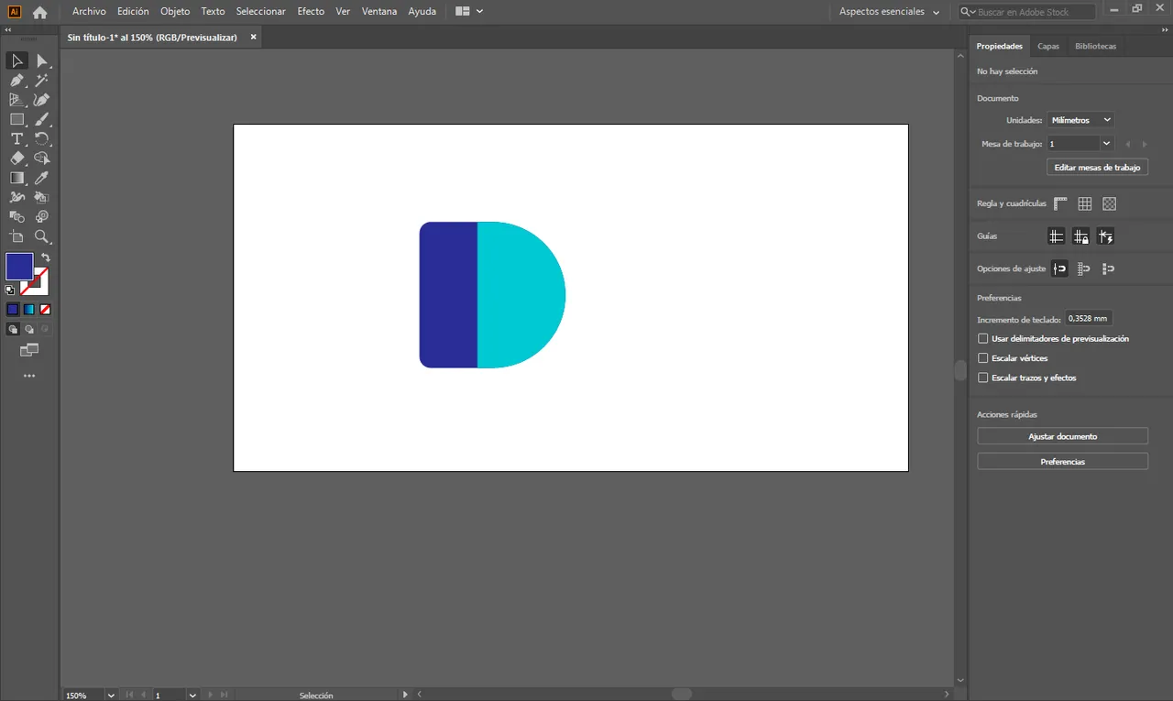
Task: Reset default fill and stroke
Action: [10, 290]
